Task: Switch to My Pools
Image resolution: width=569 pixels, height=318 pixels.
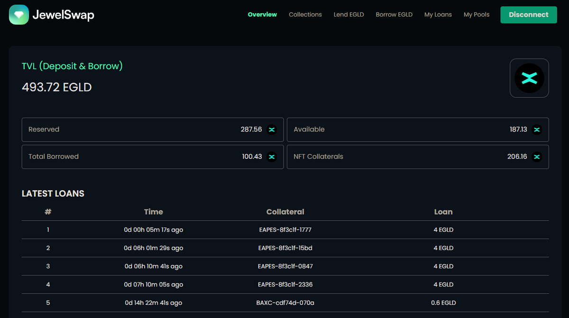Action: [477, 15]
